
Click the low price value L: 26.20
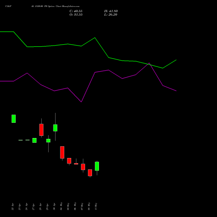click(x=111, y=15)
